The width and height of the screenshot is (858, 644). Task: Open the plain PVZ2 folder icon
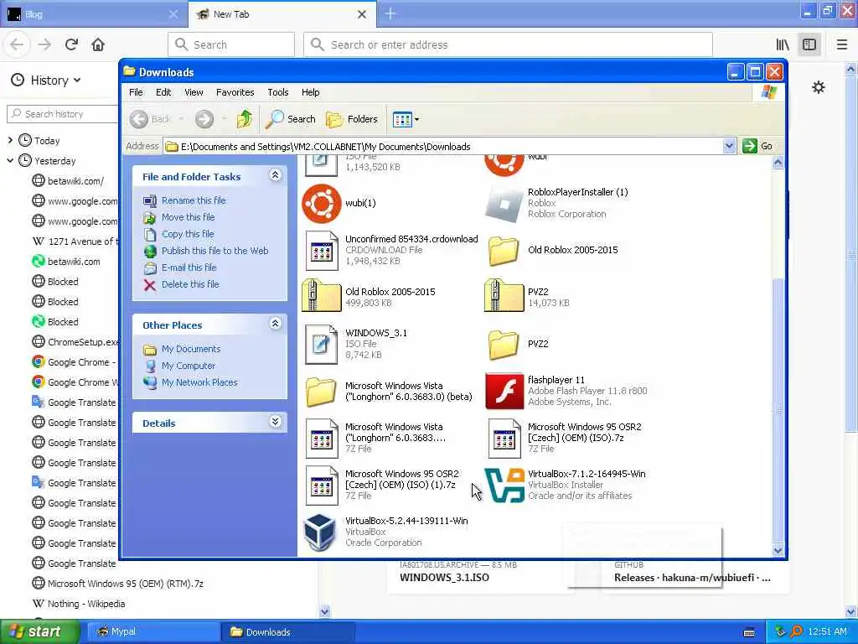coord(504,345)
